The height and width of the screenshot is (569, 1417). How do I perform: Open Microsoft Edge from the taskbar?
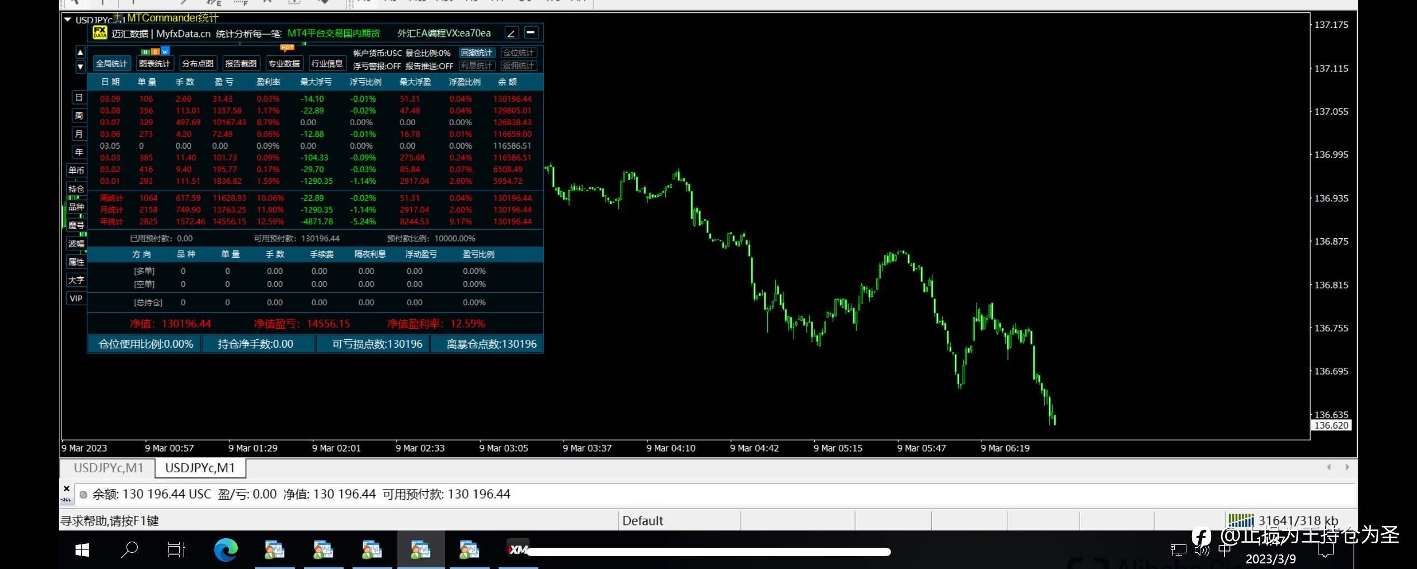click(x=226, y=550)
